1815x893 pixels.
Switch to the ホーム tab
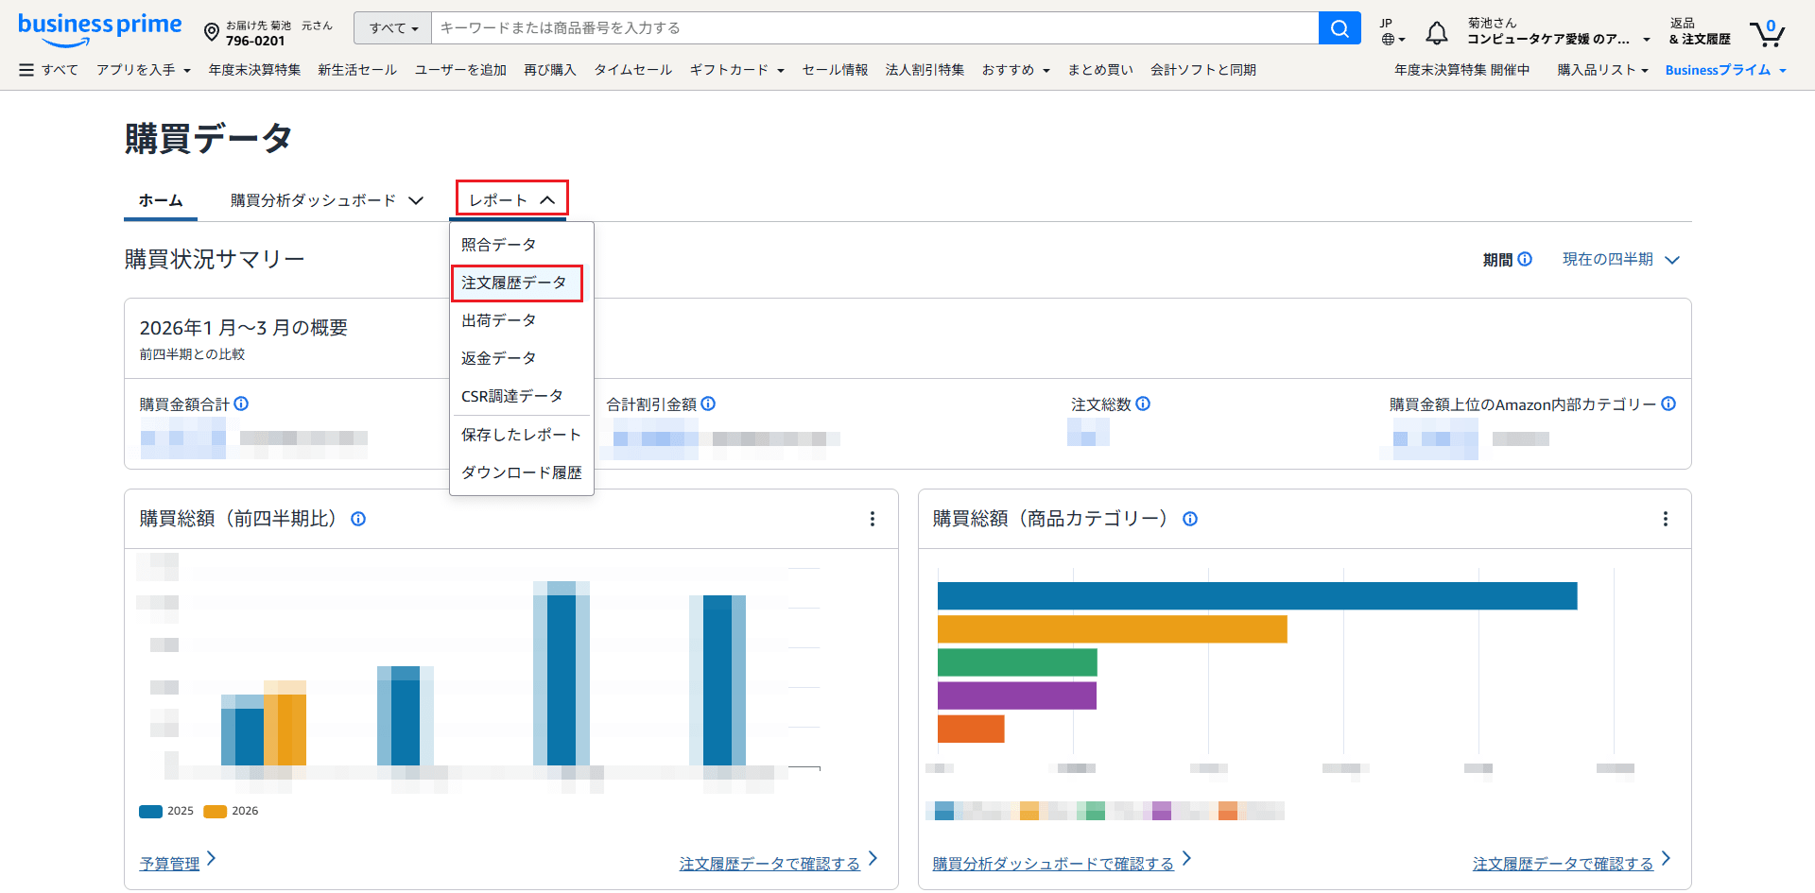(x=161, y=200)
